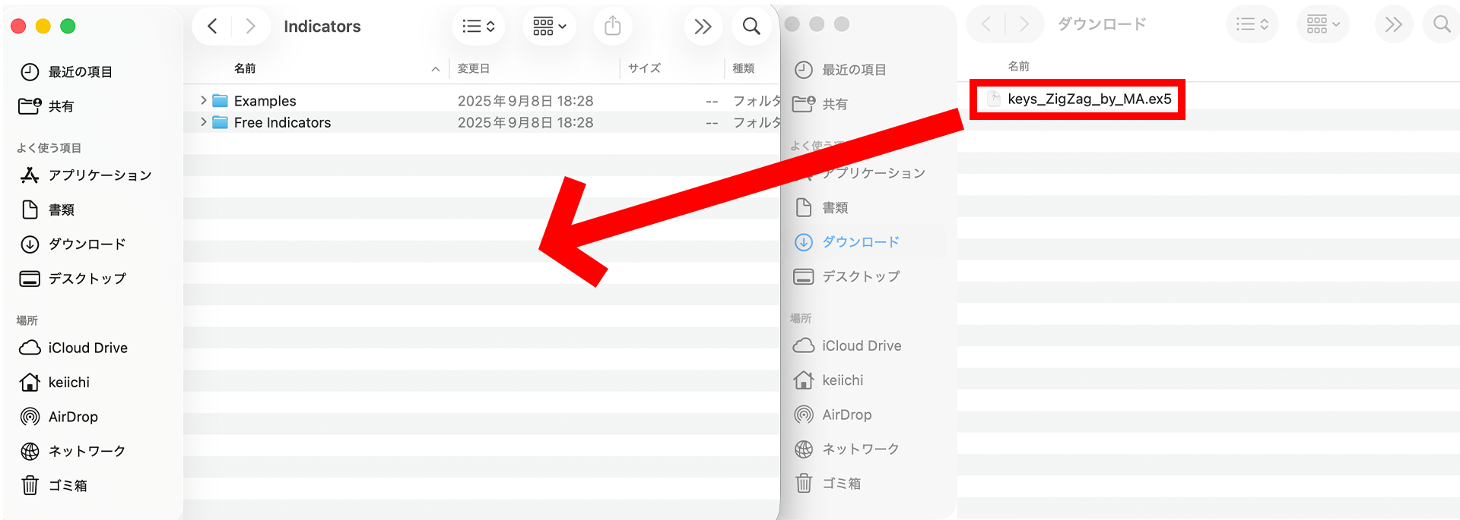Expand the Free Indicators folder
The image size is (1460, 520).
(x=203, y=121)
